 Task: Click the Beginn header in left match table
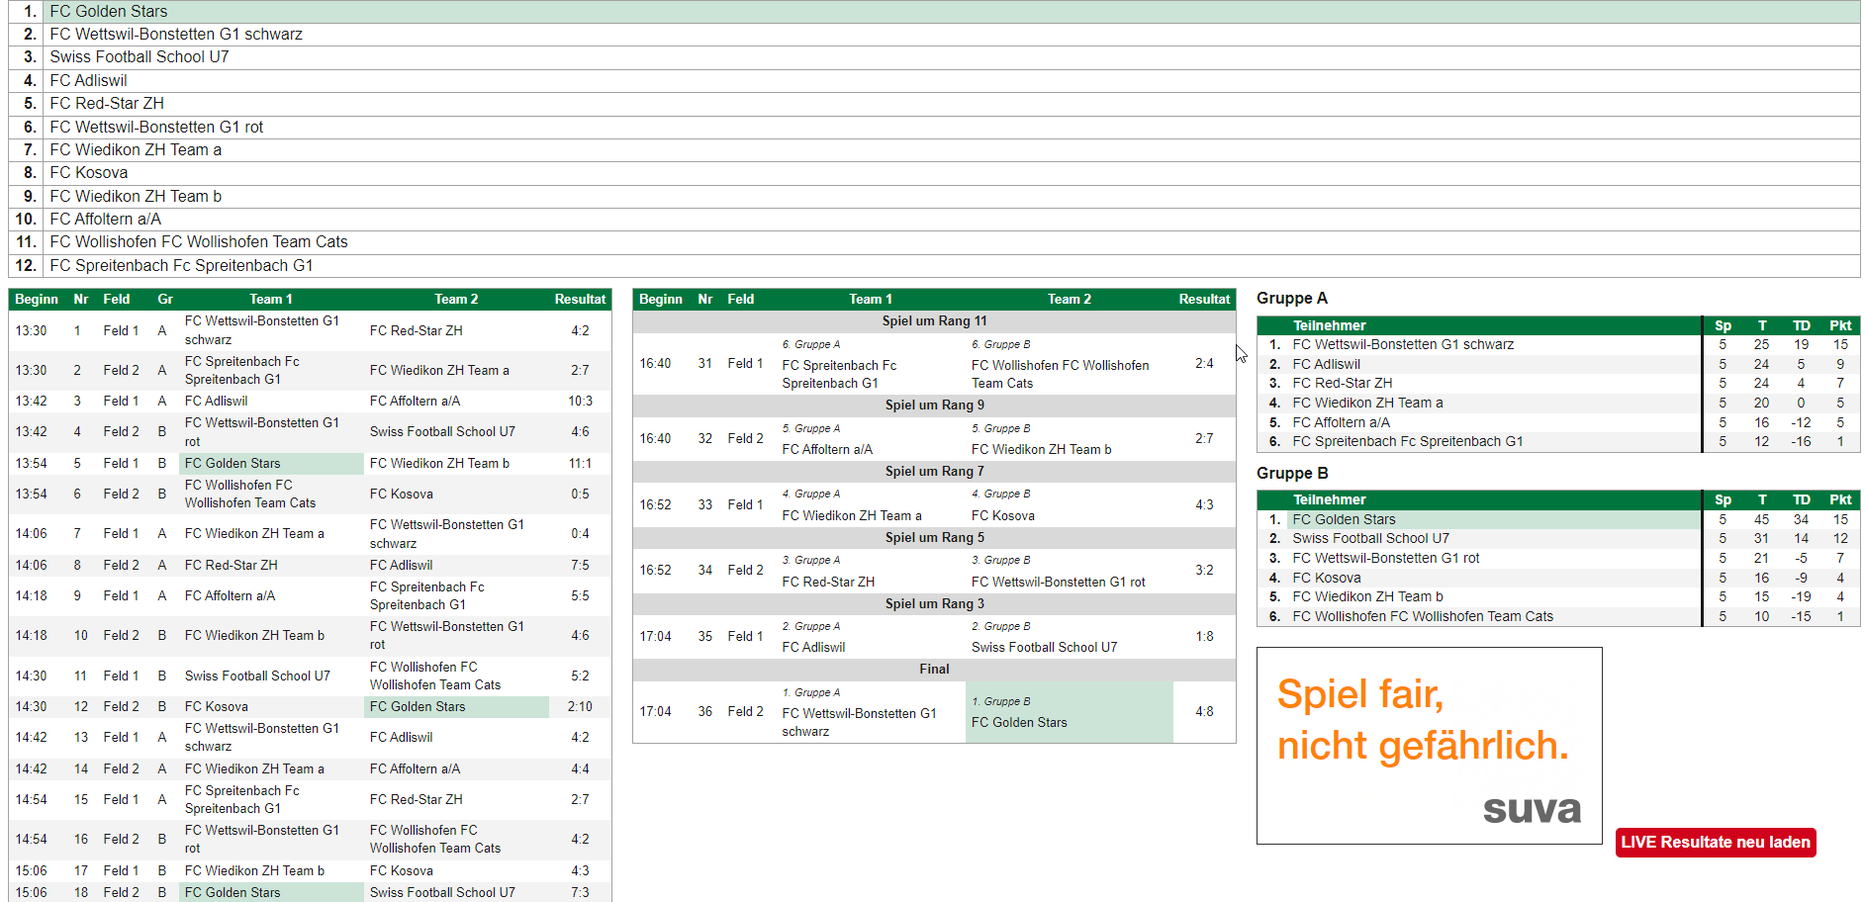(x=37, y=299)
